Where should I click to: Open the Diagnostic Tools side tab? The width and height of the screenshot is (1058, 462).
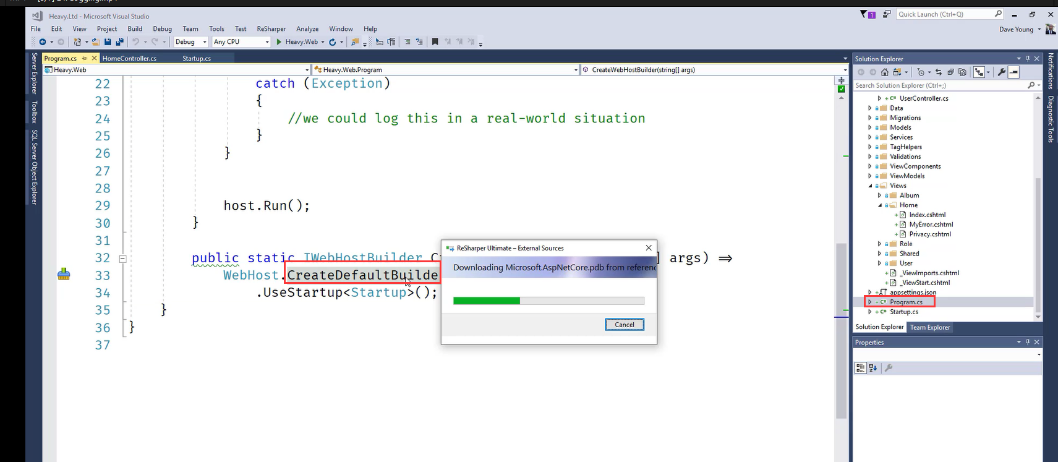[x=1051, y=119]
